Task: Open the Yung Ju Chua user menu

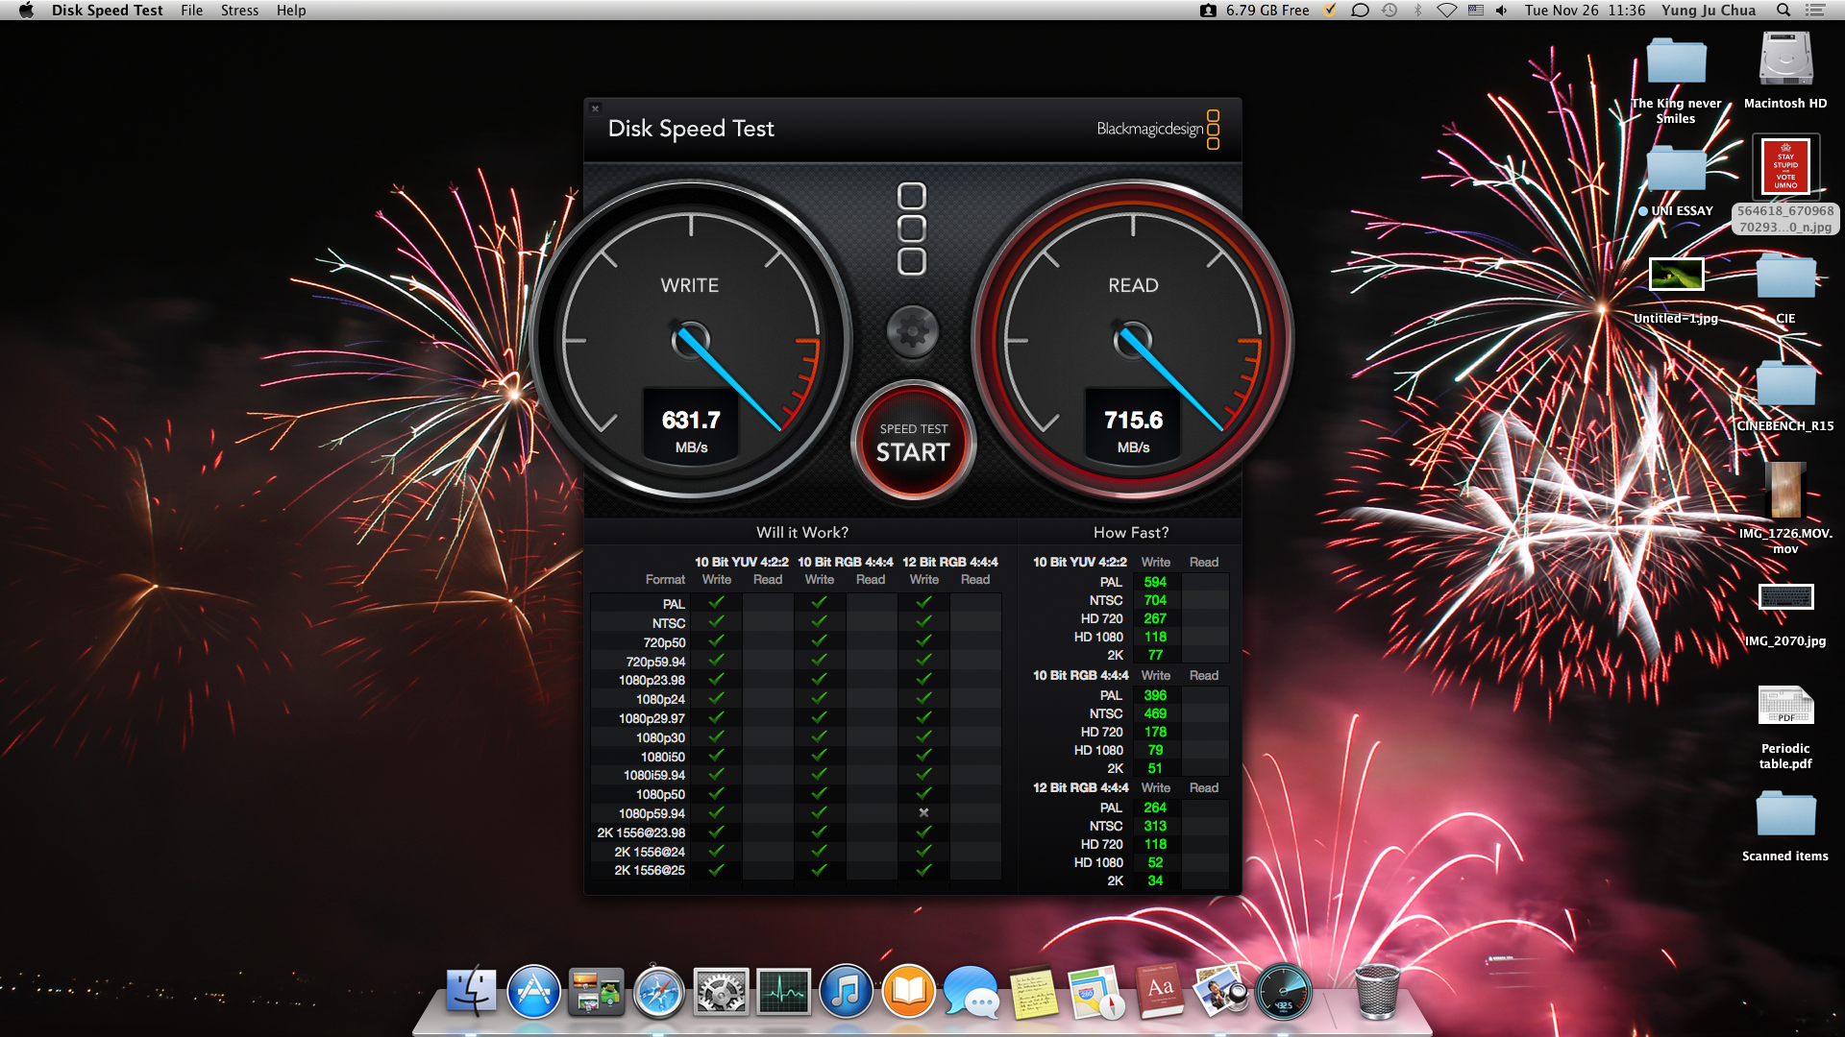Action: point(1709,11)
